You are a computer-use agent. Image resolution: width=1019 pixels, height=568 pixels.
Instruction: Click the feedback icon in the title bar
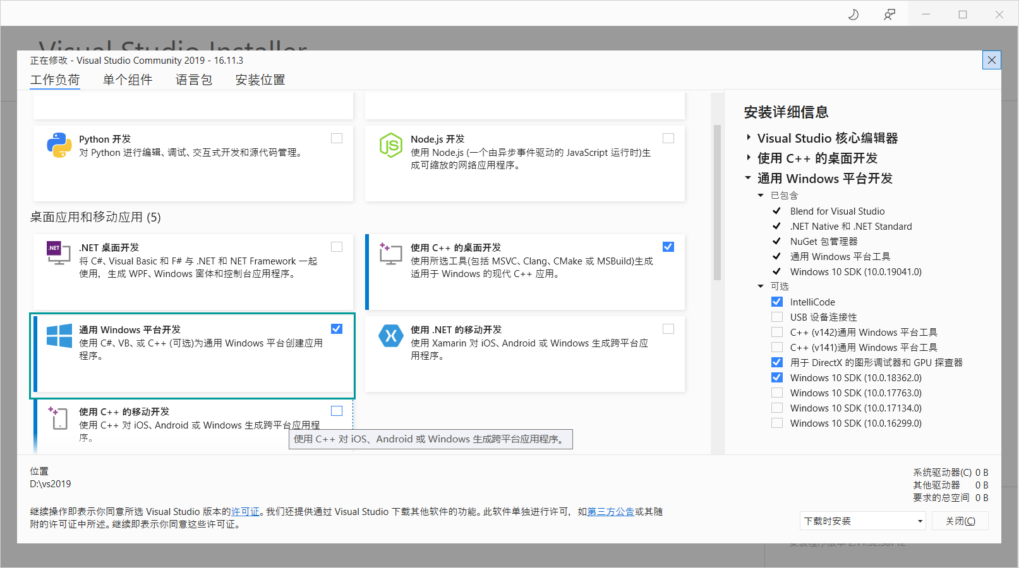coord(889,13)
